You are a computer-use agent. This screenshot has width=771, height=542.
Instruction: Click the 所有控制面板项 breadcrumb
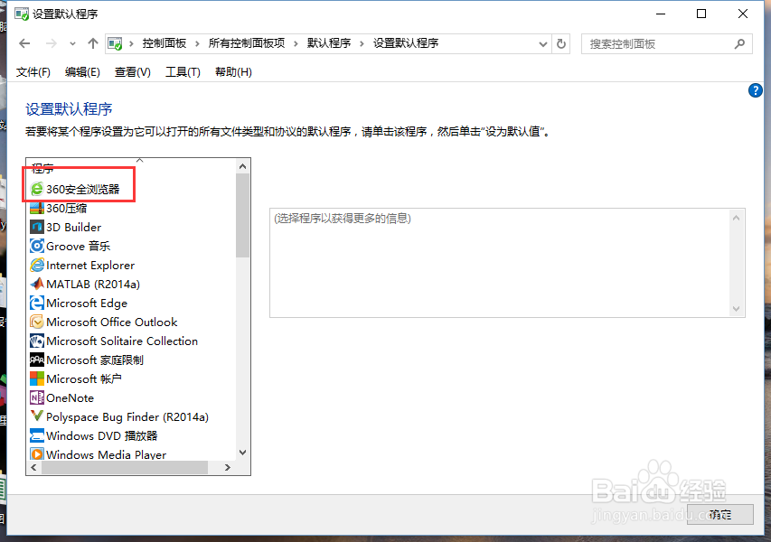[x=247, y=43]
